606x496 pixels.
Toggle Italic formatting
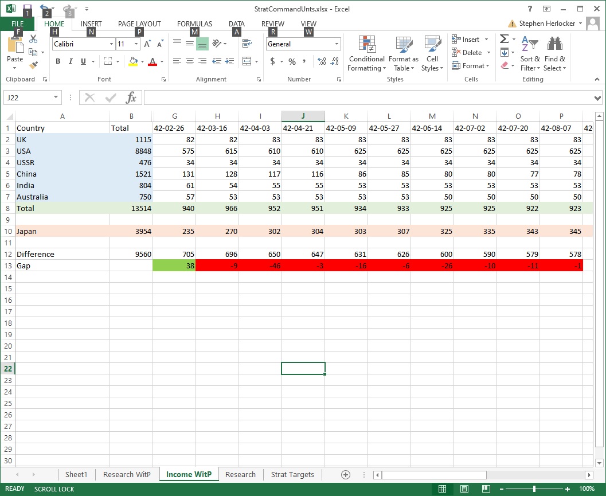(x=71, y=61)
